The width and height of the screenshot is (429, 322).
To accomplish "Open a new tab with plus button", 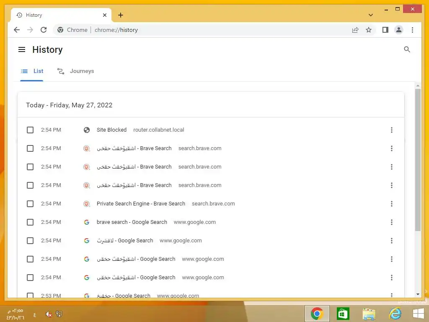I will [121, 15].
